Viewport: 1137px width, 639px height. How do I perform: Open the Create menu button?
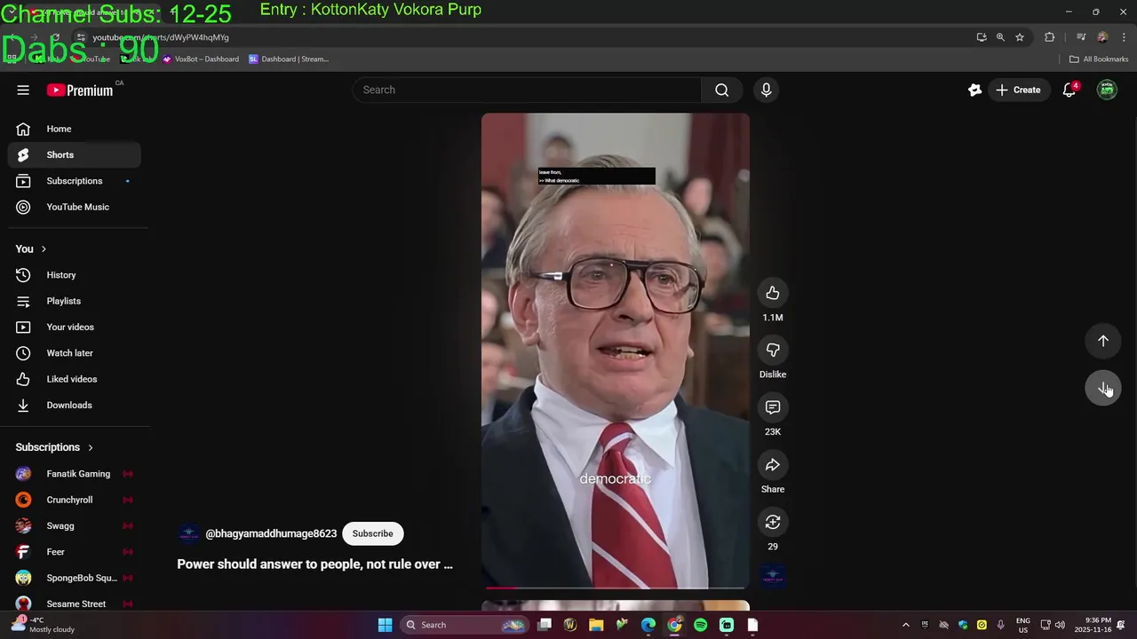[x=1018, y=90]
